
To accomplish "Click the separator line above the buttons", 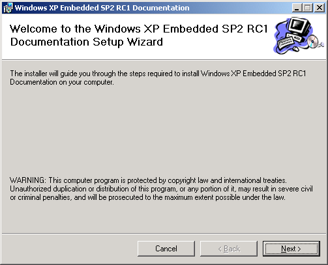I will pos(164,234).
